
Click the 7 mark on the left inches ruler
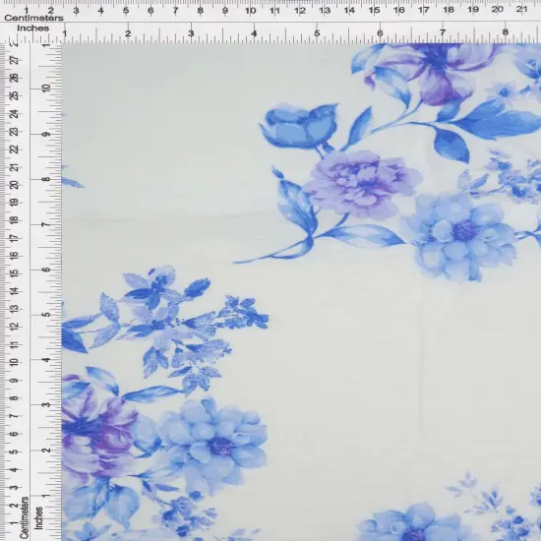pos(46,224)
